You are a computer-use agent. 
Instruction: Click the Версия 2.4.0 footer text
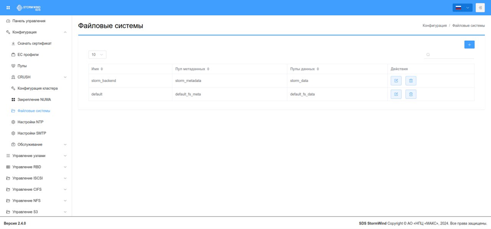tap(15, 223)
